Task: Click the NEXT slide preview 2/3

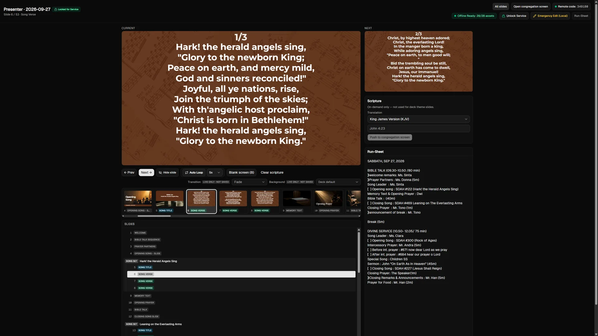Action: click(x=418, y=61)
